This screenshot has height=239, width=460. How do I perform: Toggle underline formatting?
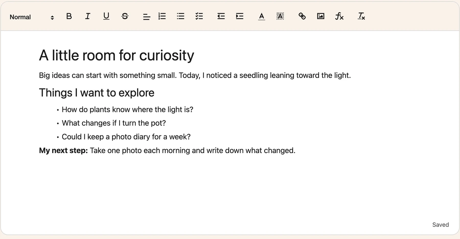tap(106, 16)
